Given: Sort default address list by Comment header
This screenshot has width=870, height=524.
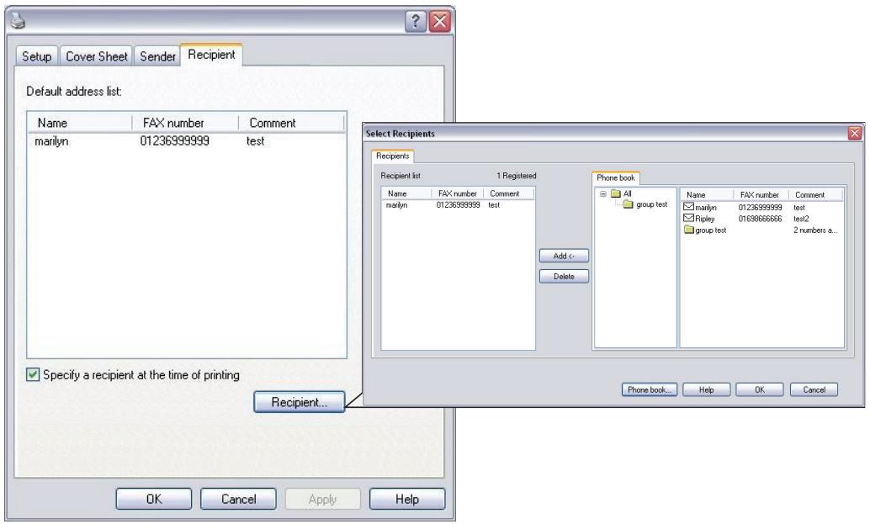Looking at the screenshot, I should (292, 123).
